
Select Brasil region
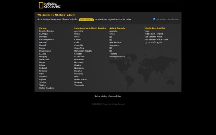tap(77, 37)
